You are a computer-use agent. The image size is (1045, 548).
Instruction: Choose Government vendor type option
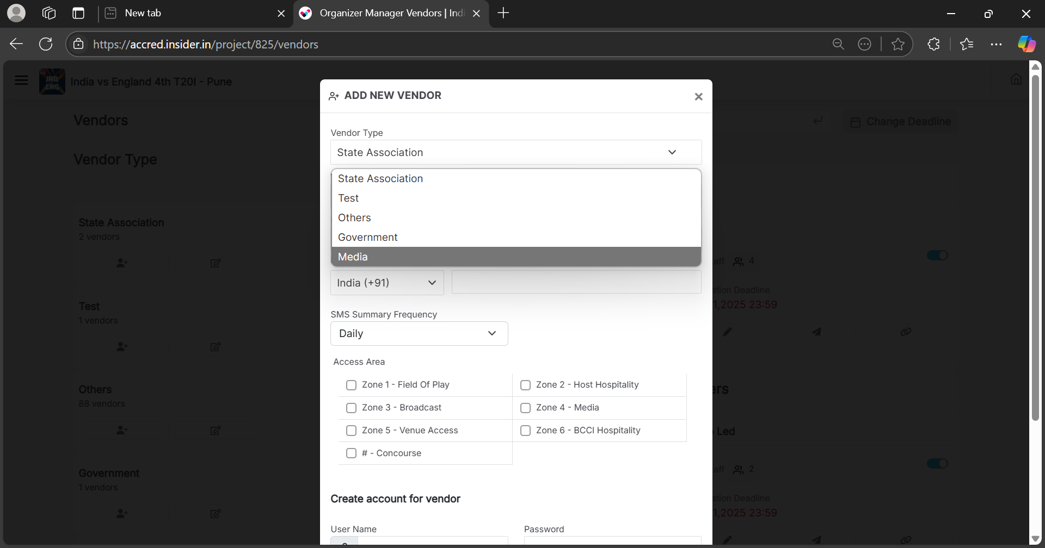(367, 237)
